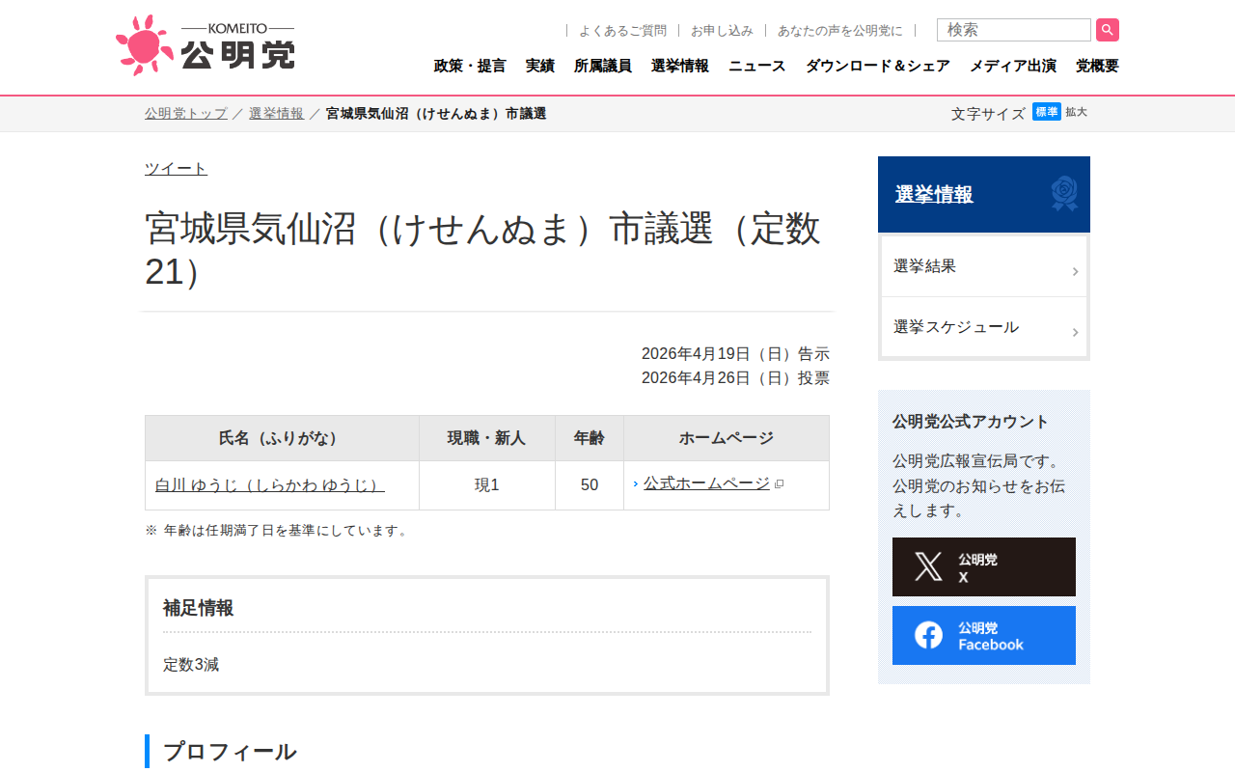Click external link icon beside 公式ホームページ
Screen dimensions: 1235x772
(x=780, y=484)
